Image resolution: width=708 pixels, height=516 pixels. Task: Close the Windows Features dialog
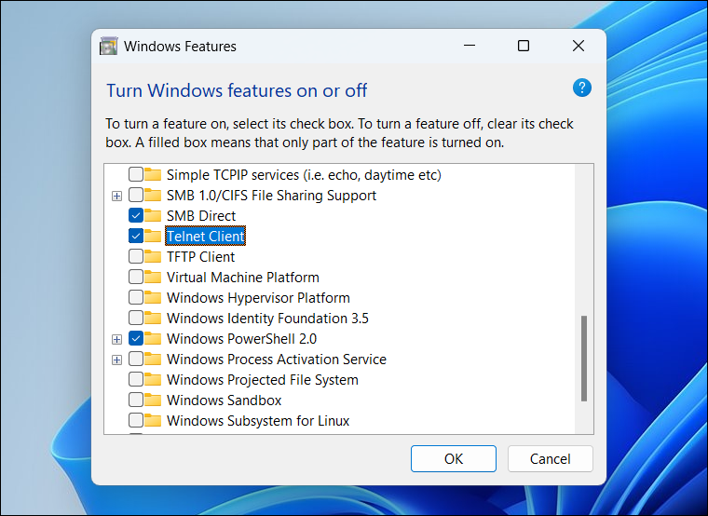(579, 46)
